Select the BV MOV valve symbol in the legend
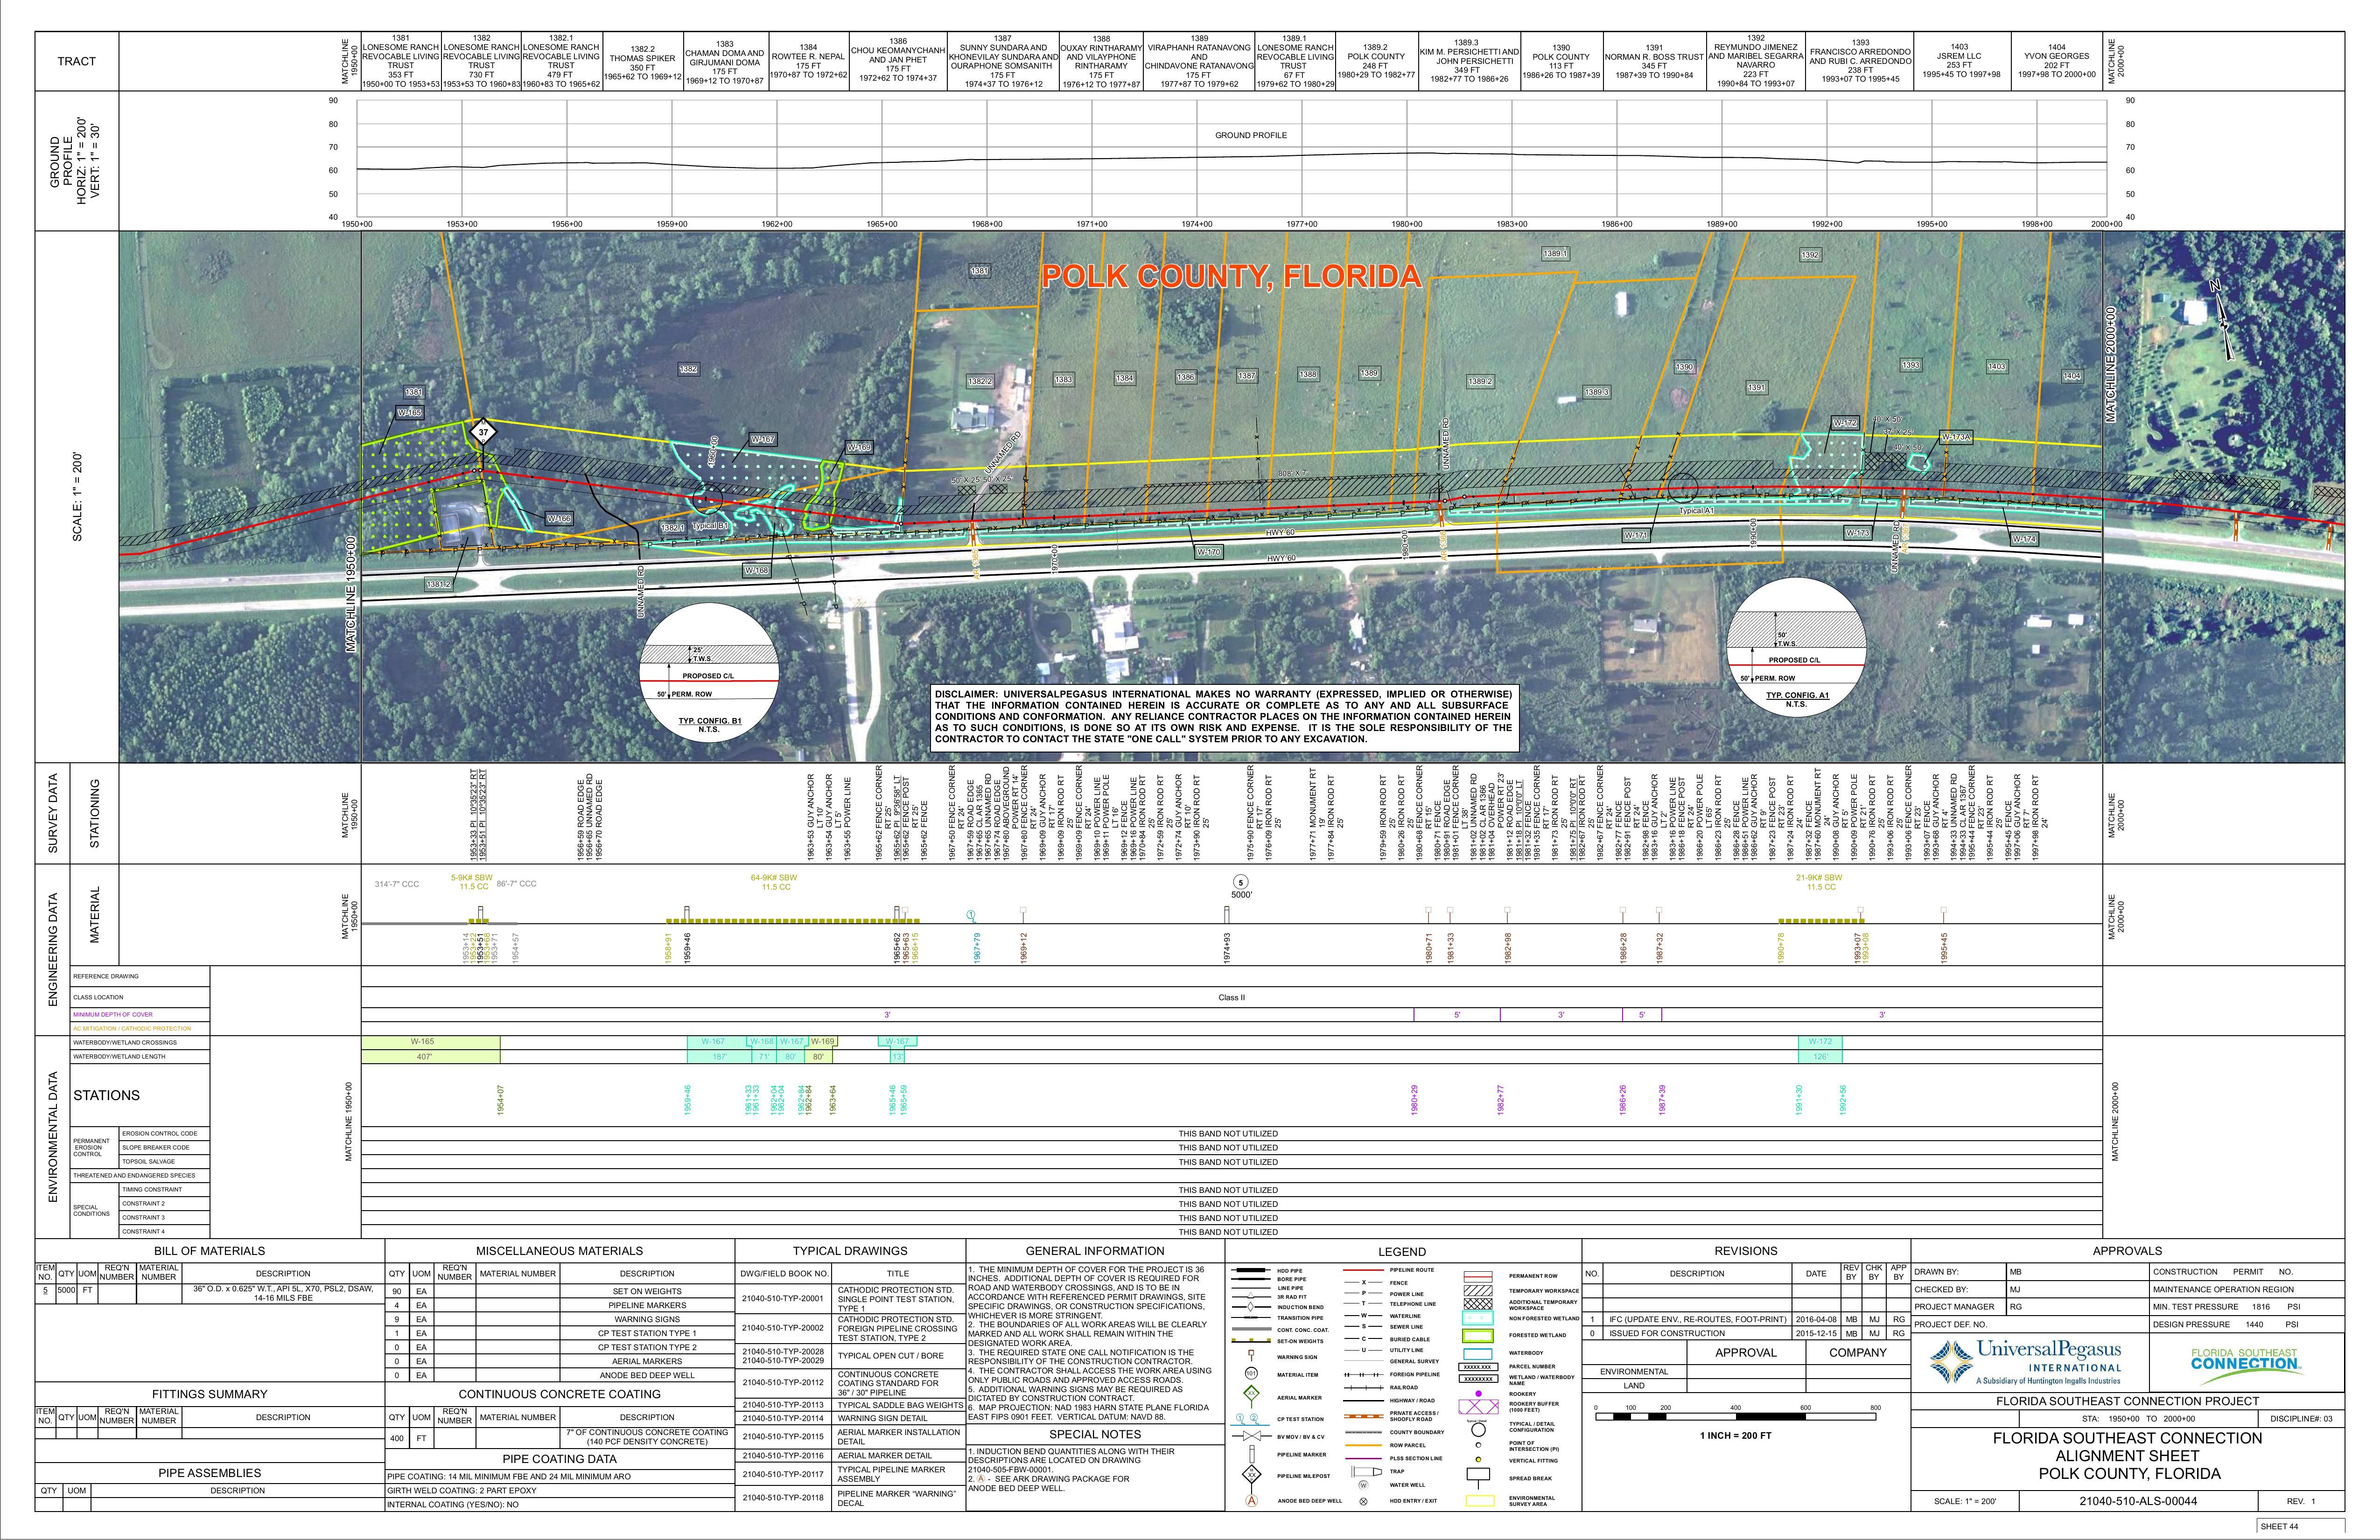 coord(1253,1437)
